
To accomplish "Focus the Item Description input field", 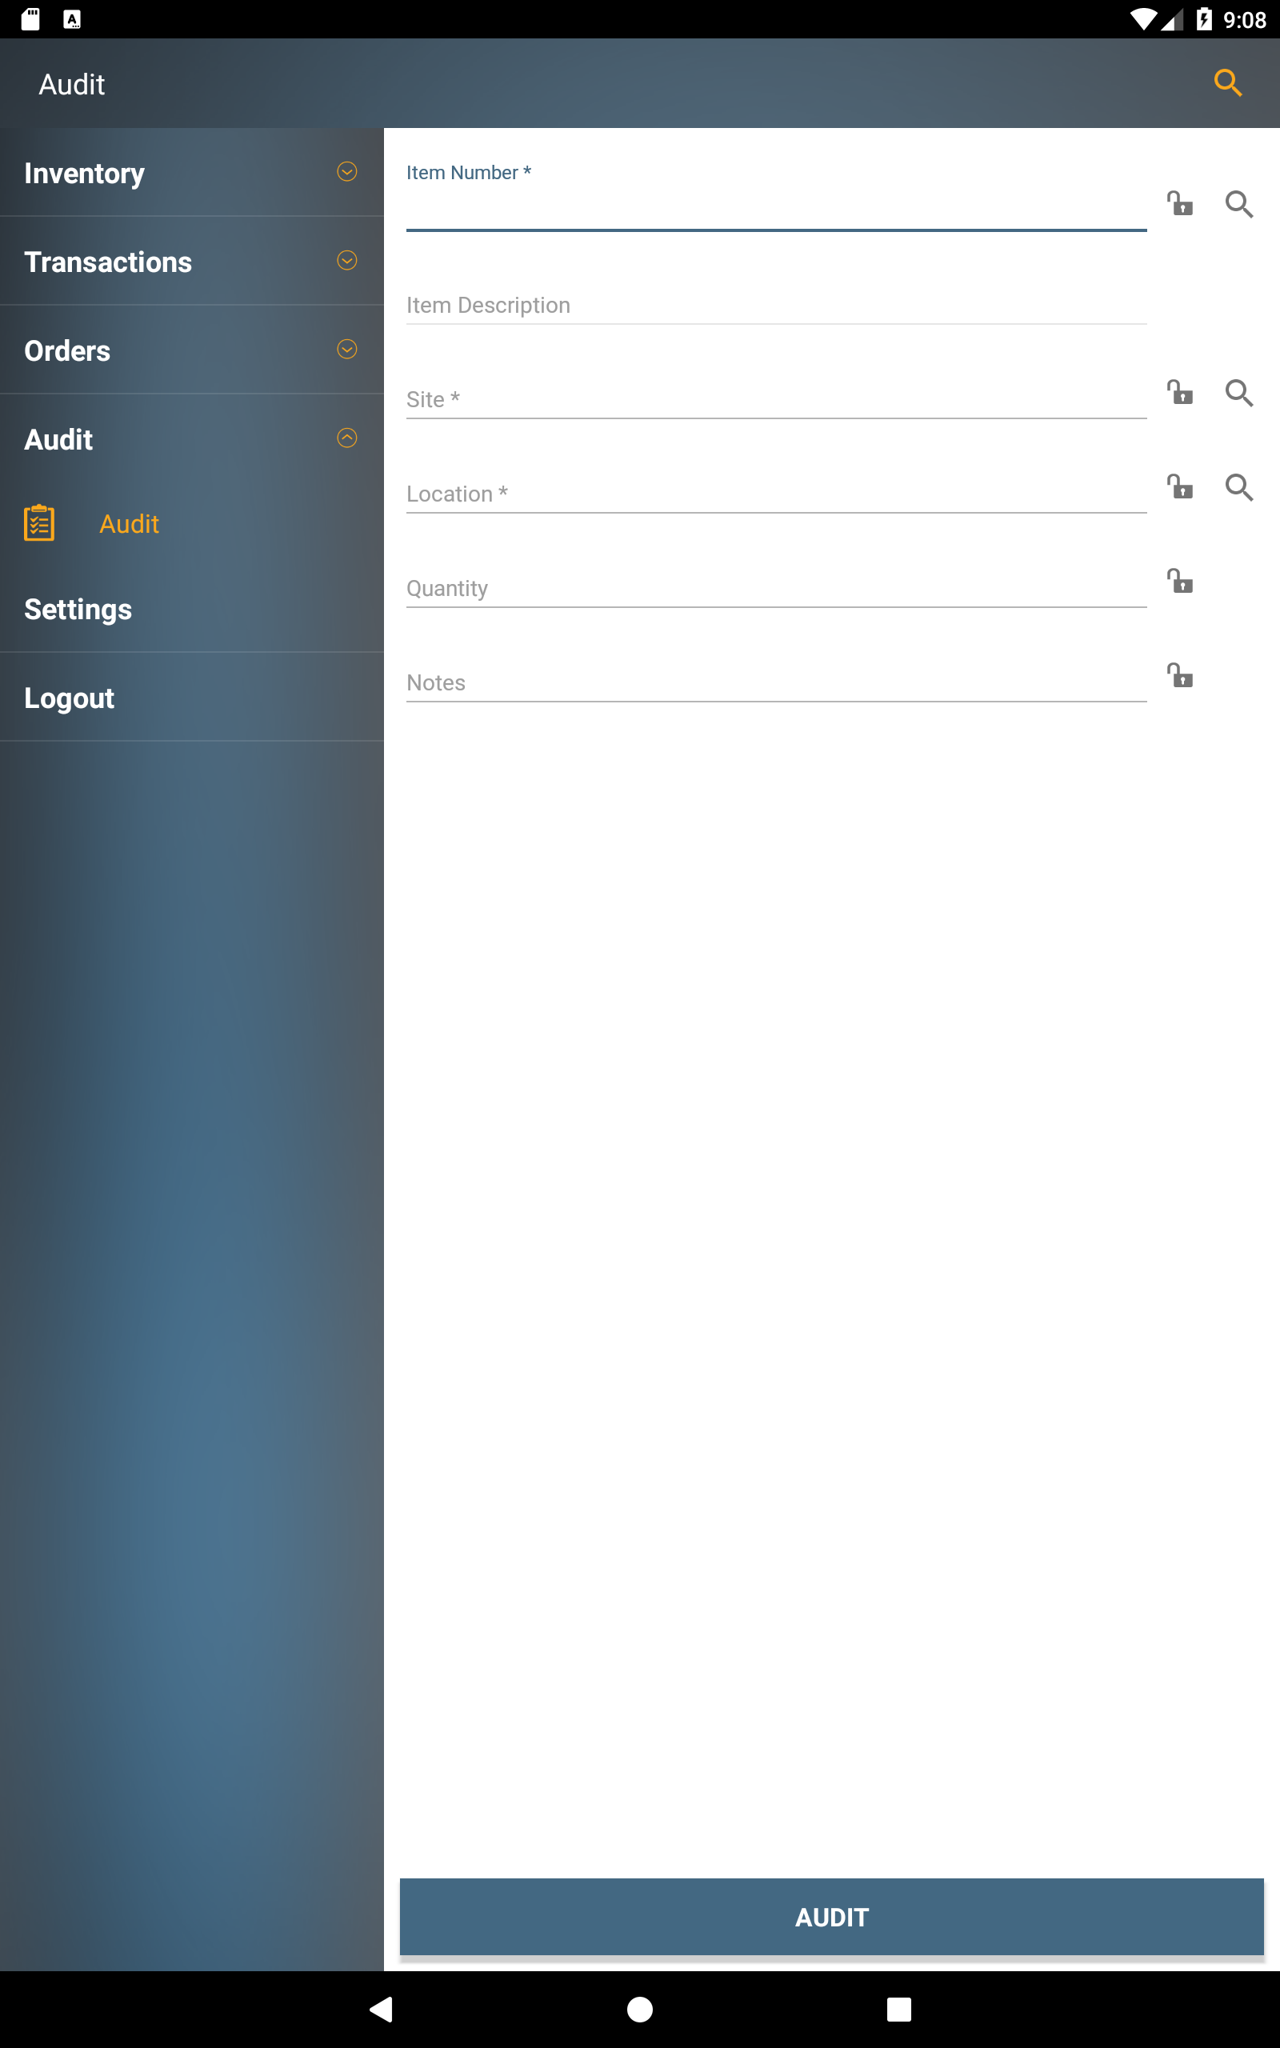I will click(x=775, y=305).
